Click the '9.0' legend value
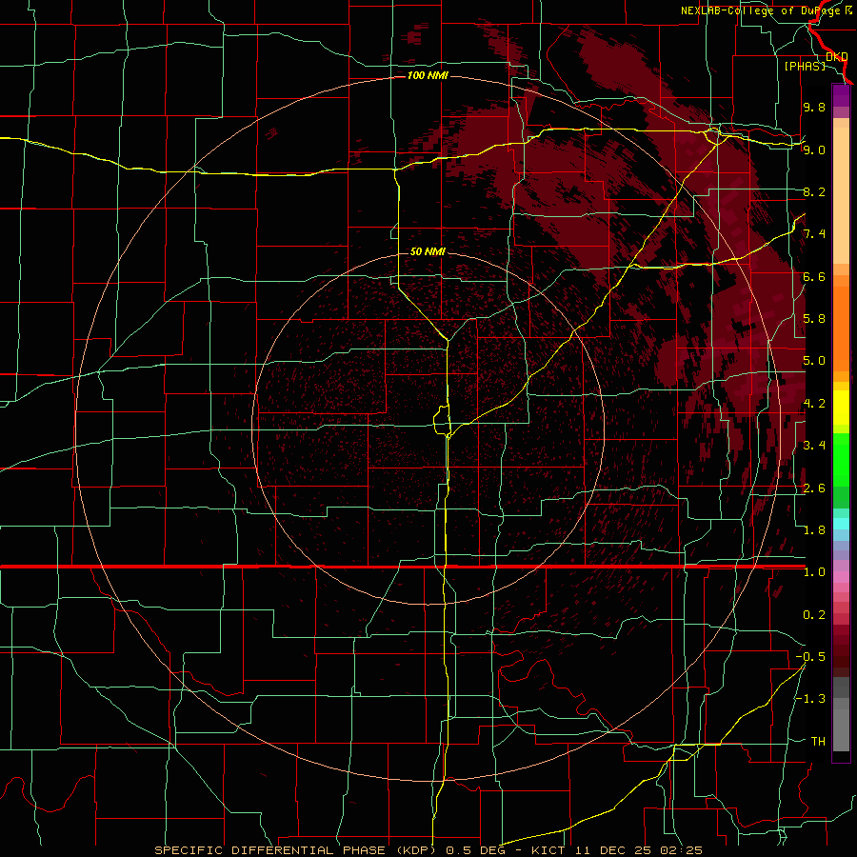 pos(814,149)
